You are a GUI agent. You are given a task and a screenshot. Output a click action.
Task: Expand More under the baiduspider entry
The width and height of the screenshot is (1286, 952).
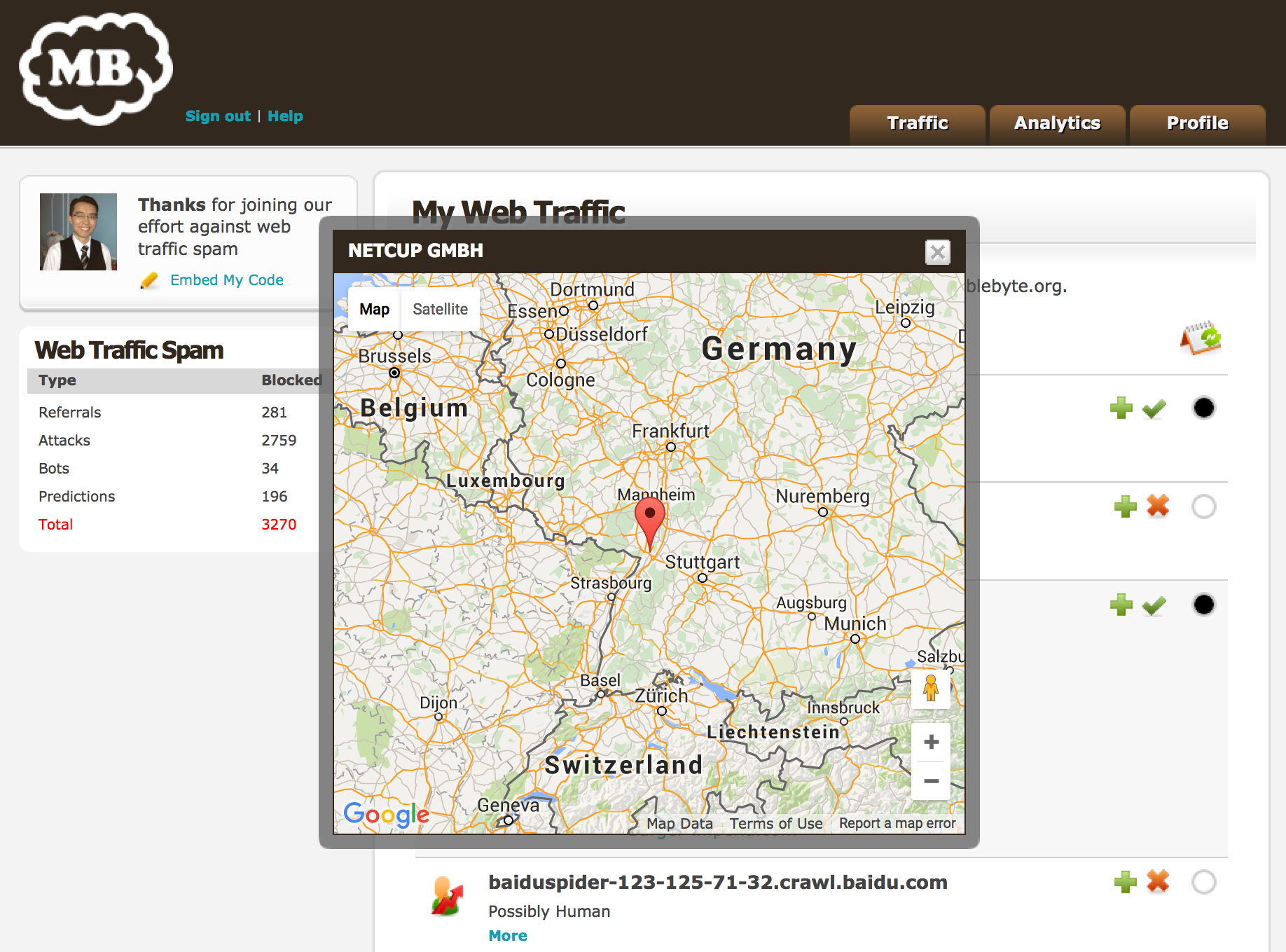508,936
